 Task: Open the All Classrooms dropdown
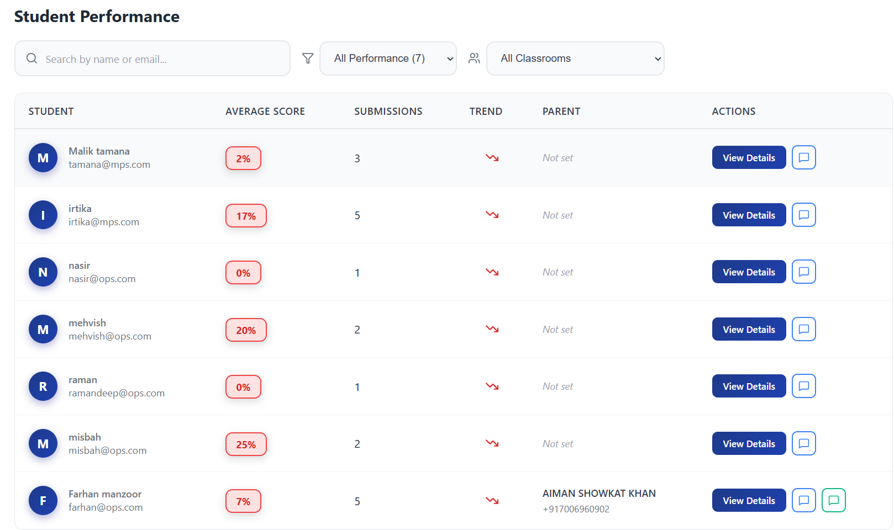click(x=575, y=59)
